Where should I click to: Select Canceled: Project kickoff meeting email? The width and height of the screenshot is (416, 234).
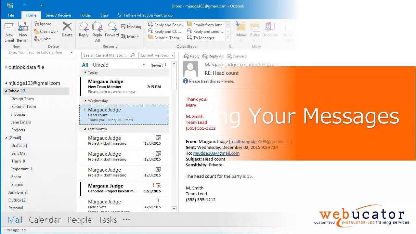coord(124,188)
